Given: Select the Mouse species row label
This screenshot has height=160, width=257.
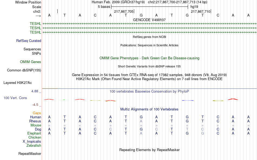Looking at the screenshot, I should tap(36, 125).
